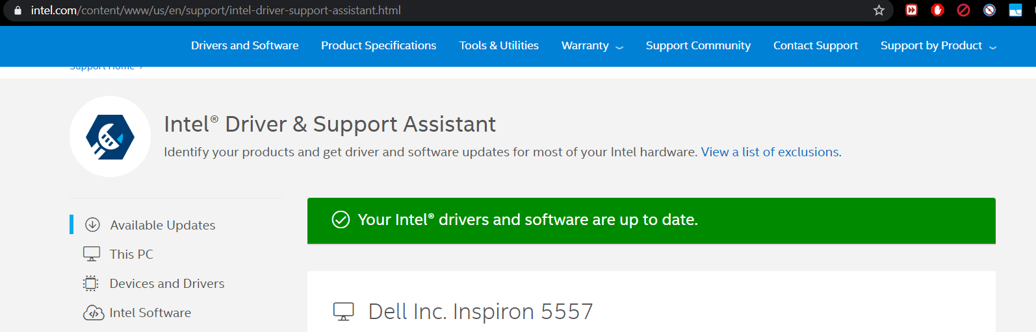Expand the Warranty dropdown menu
The height and width of the screenshot is (332, 1036).
(592, 46)
